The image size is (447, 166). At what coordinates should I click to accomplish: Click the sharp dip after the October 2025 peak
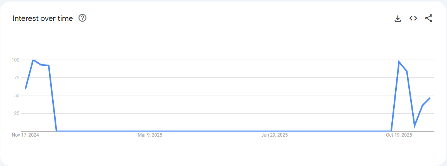415,126
